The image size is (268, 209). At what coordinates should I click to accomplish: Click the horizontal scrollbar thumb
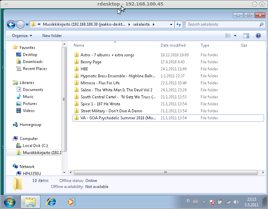166,172
